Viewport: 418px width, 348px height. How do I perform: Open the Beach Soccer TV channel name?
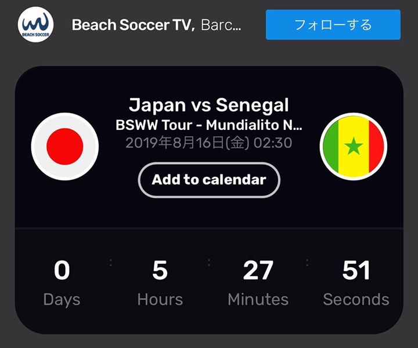click(x=134, y=25)
